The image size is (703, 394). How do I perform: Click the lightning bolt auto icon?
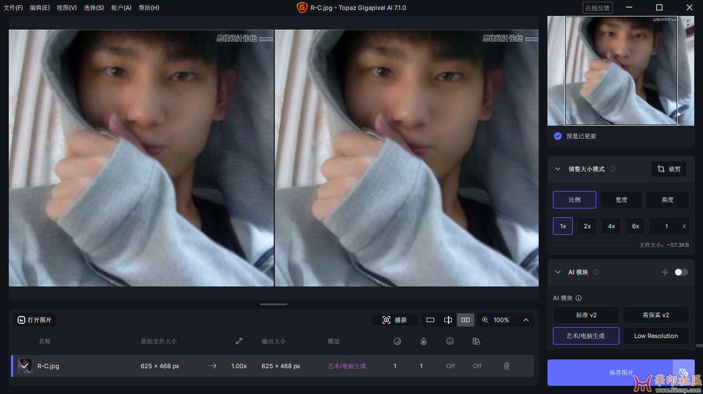[x=665, y=272]
